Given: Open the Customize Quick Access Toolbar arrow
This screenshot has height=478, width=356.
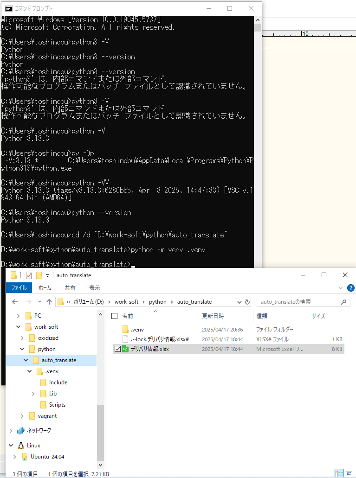Looking at the screenshot, I should (x=47, y=276).
